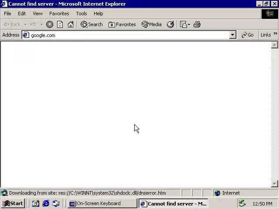Open the Media bar
The height and width of the screenshot is (209, 279).
point(151,24)
